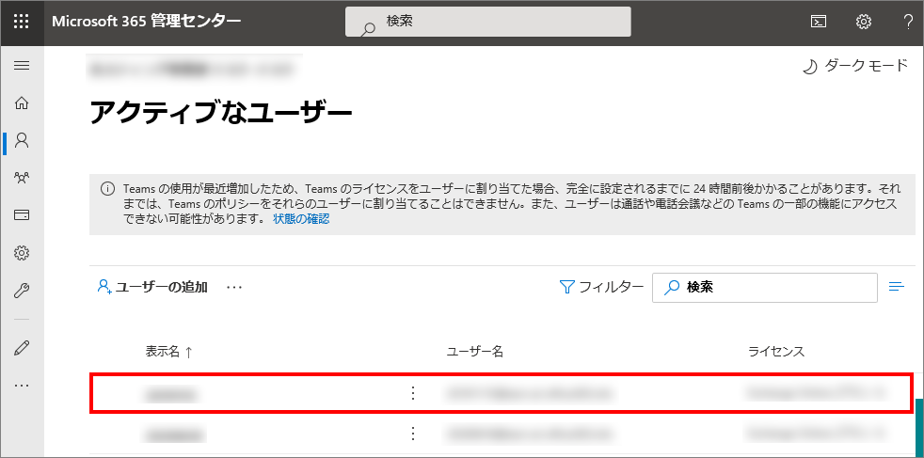Click the info icon in Teams notice
The height and width of the screenshot is (458, 924).
point(107,189)
